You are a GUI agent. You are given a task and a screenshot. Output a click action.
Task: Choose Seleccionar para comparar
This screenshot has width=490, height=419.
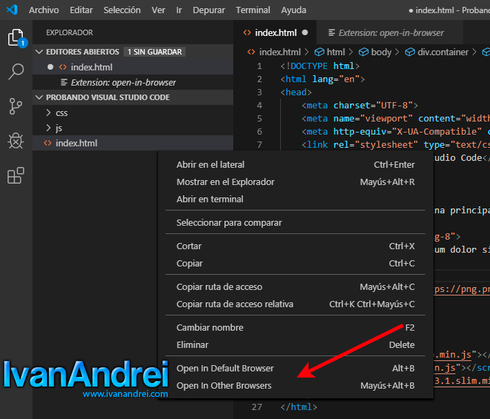coord(295,222)
